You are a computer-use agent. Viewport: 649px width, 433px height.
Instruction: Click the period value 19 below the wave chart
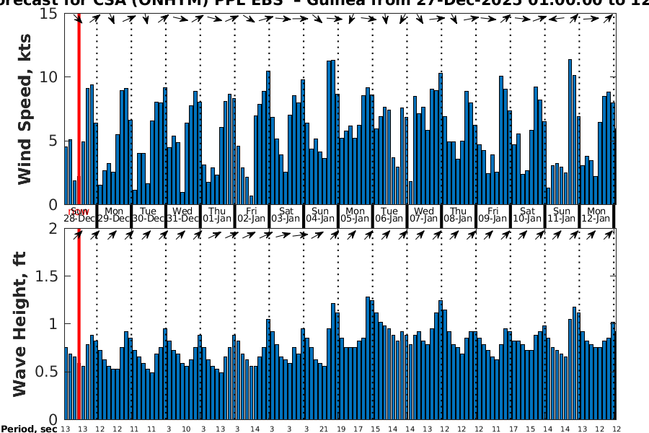coord(341,429)
